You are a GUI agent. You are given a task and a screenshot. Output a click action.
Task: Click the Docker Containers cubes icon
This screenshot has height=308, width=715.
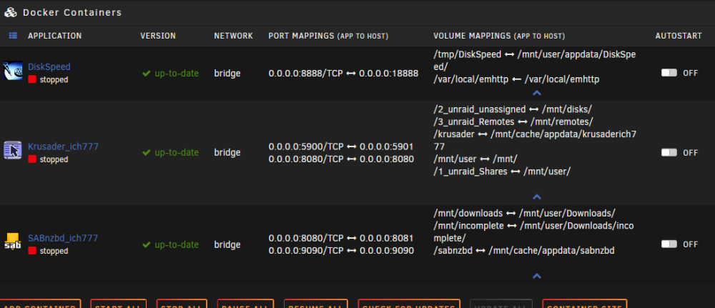pyautogui.click(x=11, y=12)
